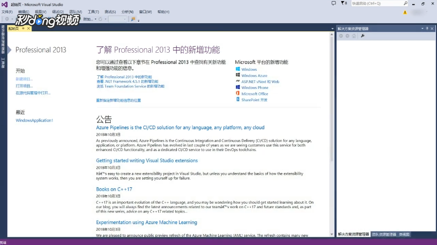Click the refresh icon in the toolbar

point(100,19)
